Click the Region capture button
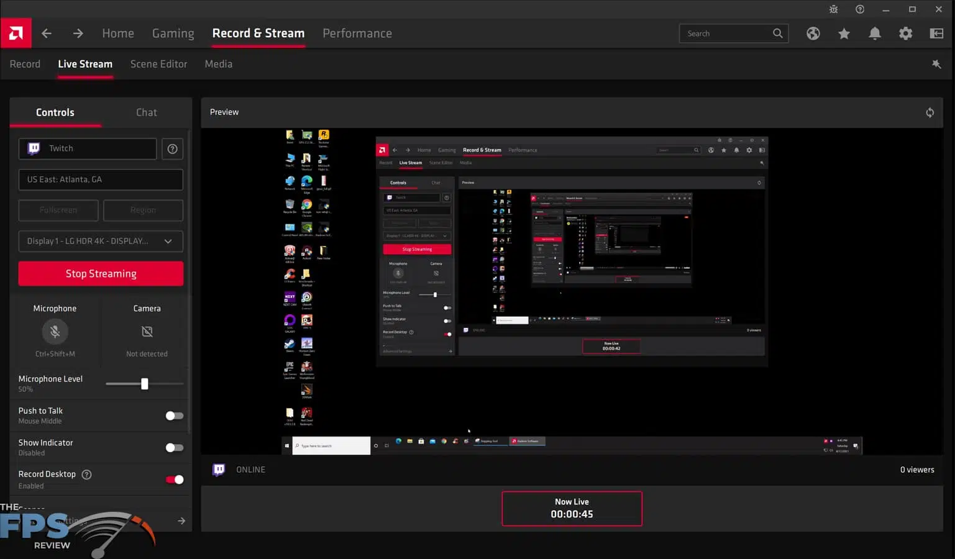Viewport: 955px width, 559px height. click(143, 210)
